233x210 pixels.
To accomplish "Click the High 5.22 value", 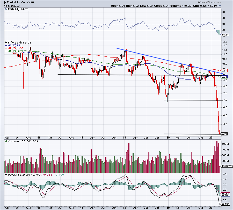I will click(x=132, y=6).
